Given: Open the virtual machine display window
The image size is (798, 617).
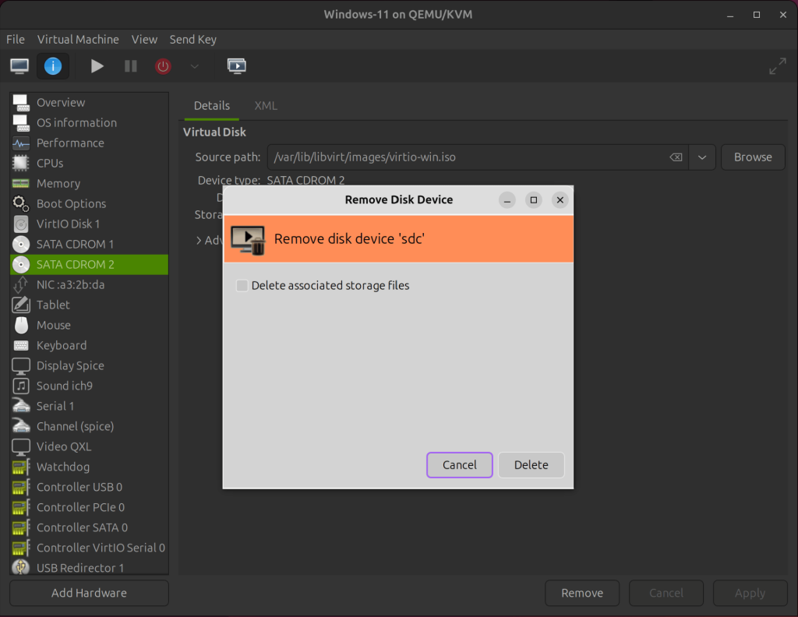Looking at the screenshot, I should [x=236, y=65].
